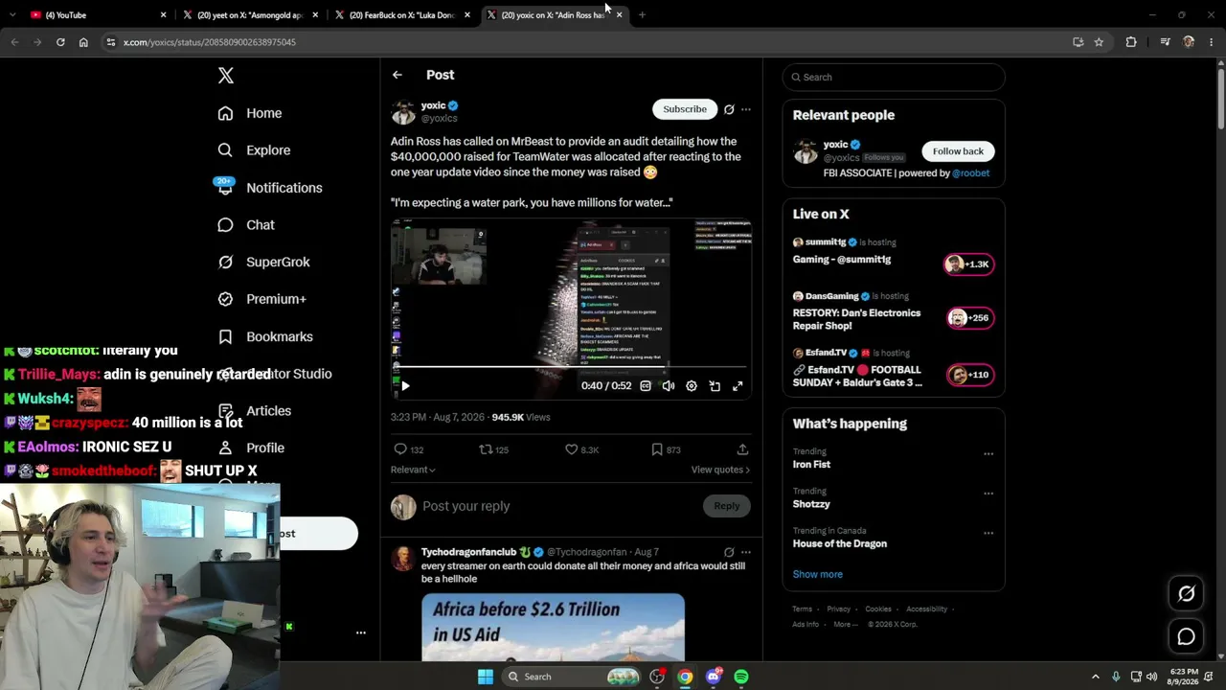Subscribe to yoxic
The height and width of the screenshot is (690, 1226).
(685, 109)
